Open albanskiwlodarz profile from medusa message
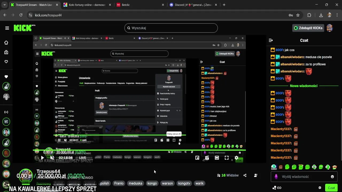Viewport: 342px width, 192px height. tap(292, 57)
